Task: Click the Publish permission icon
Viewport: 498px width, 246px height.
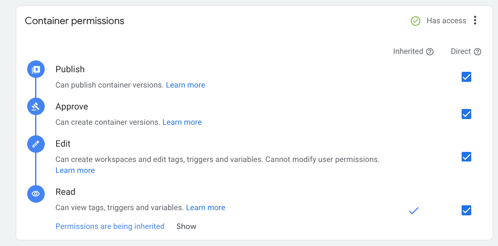Action: pyautogui.click(x=36, y=69)
